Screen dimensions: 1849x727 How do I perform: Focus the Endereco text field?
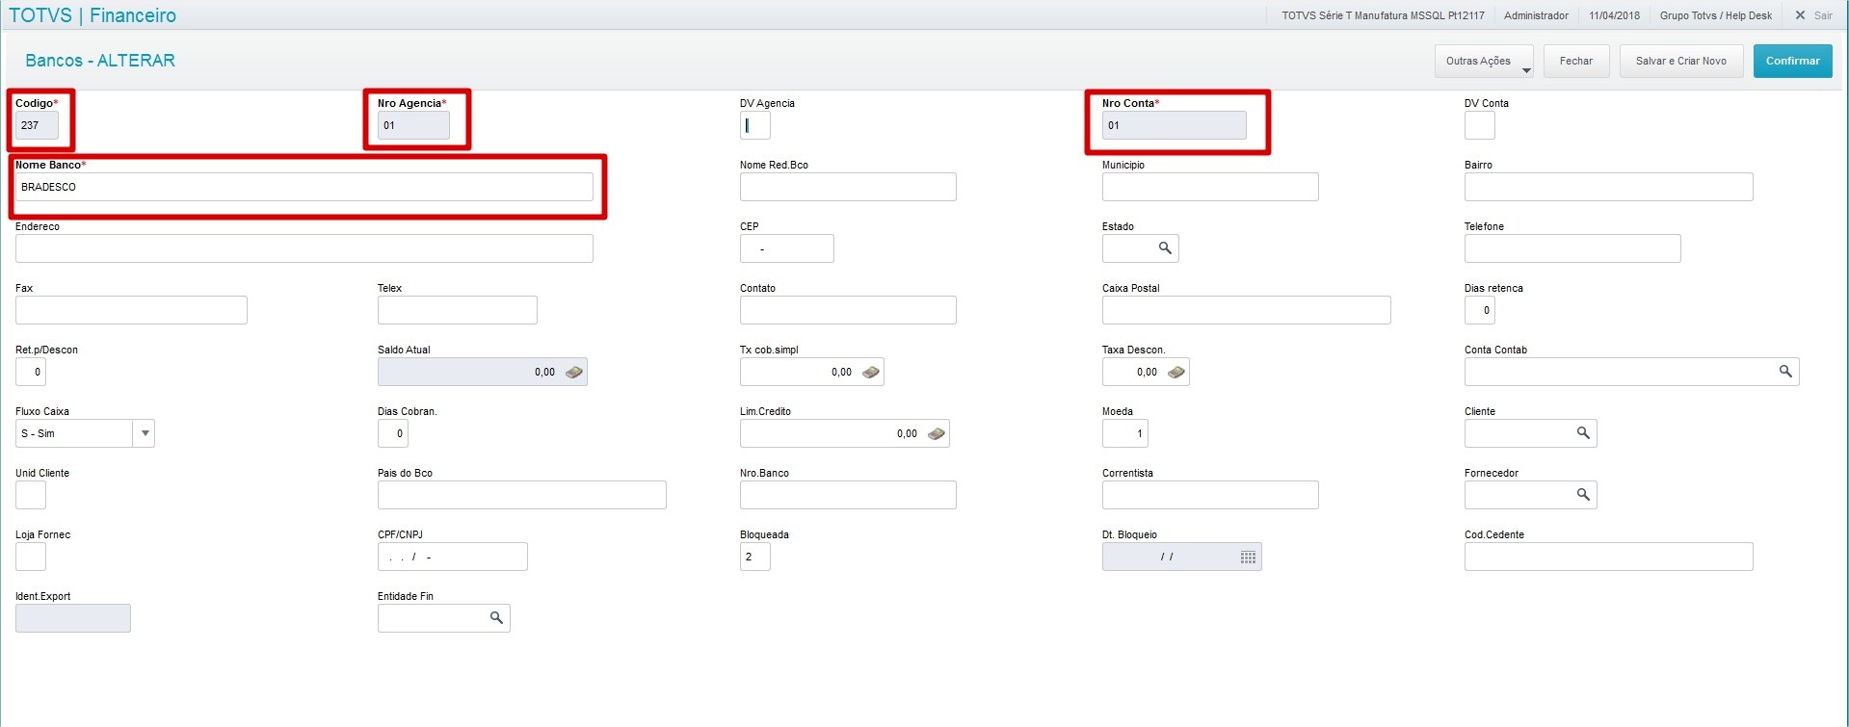click(304, 248)
